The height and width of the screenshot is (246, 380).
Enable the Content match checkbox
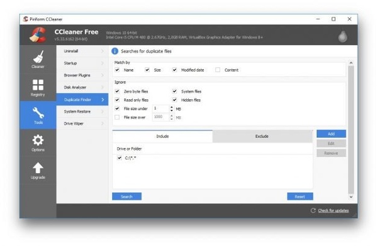click(218, 70)
